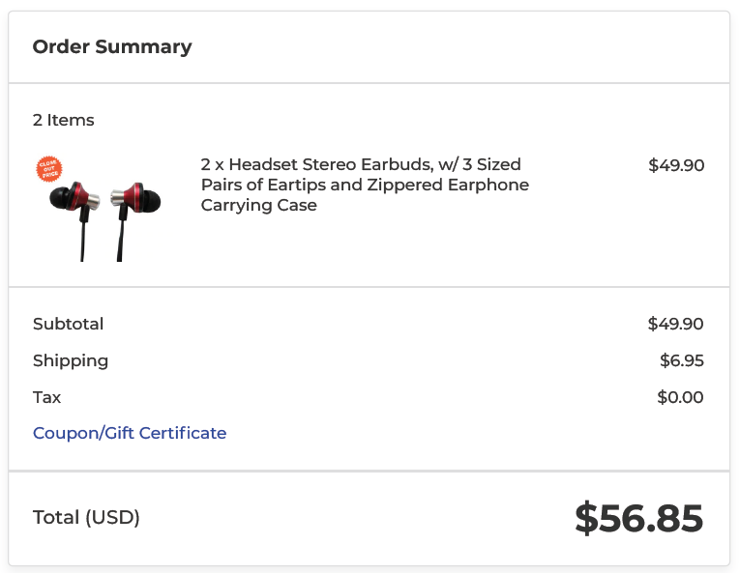Screen dimensions: 740x573
Task: Click the Order Summary heading
Action: pyautogui.click(x=112, y=46)
